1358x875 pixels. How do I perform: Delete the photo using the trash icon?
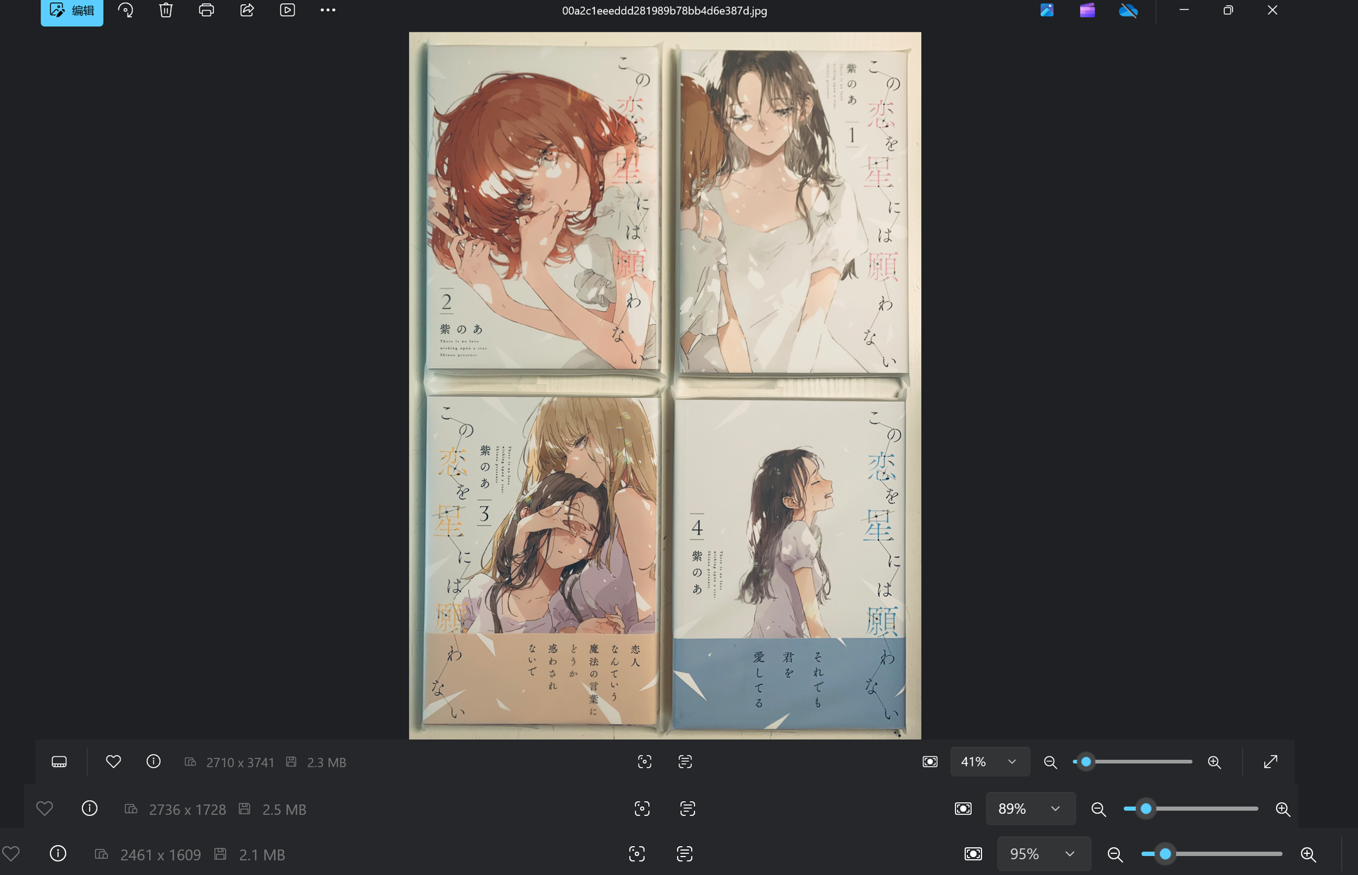pos(166,10)
